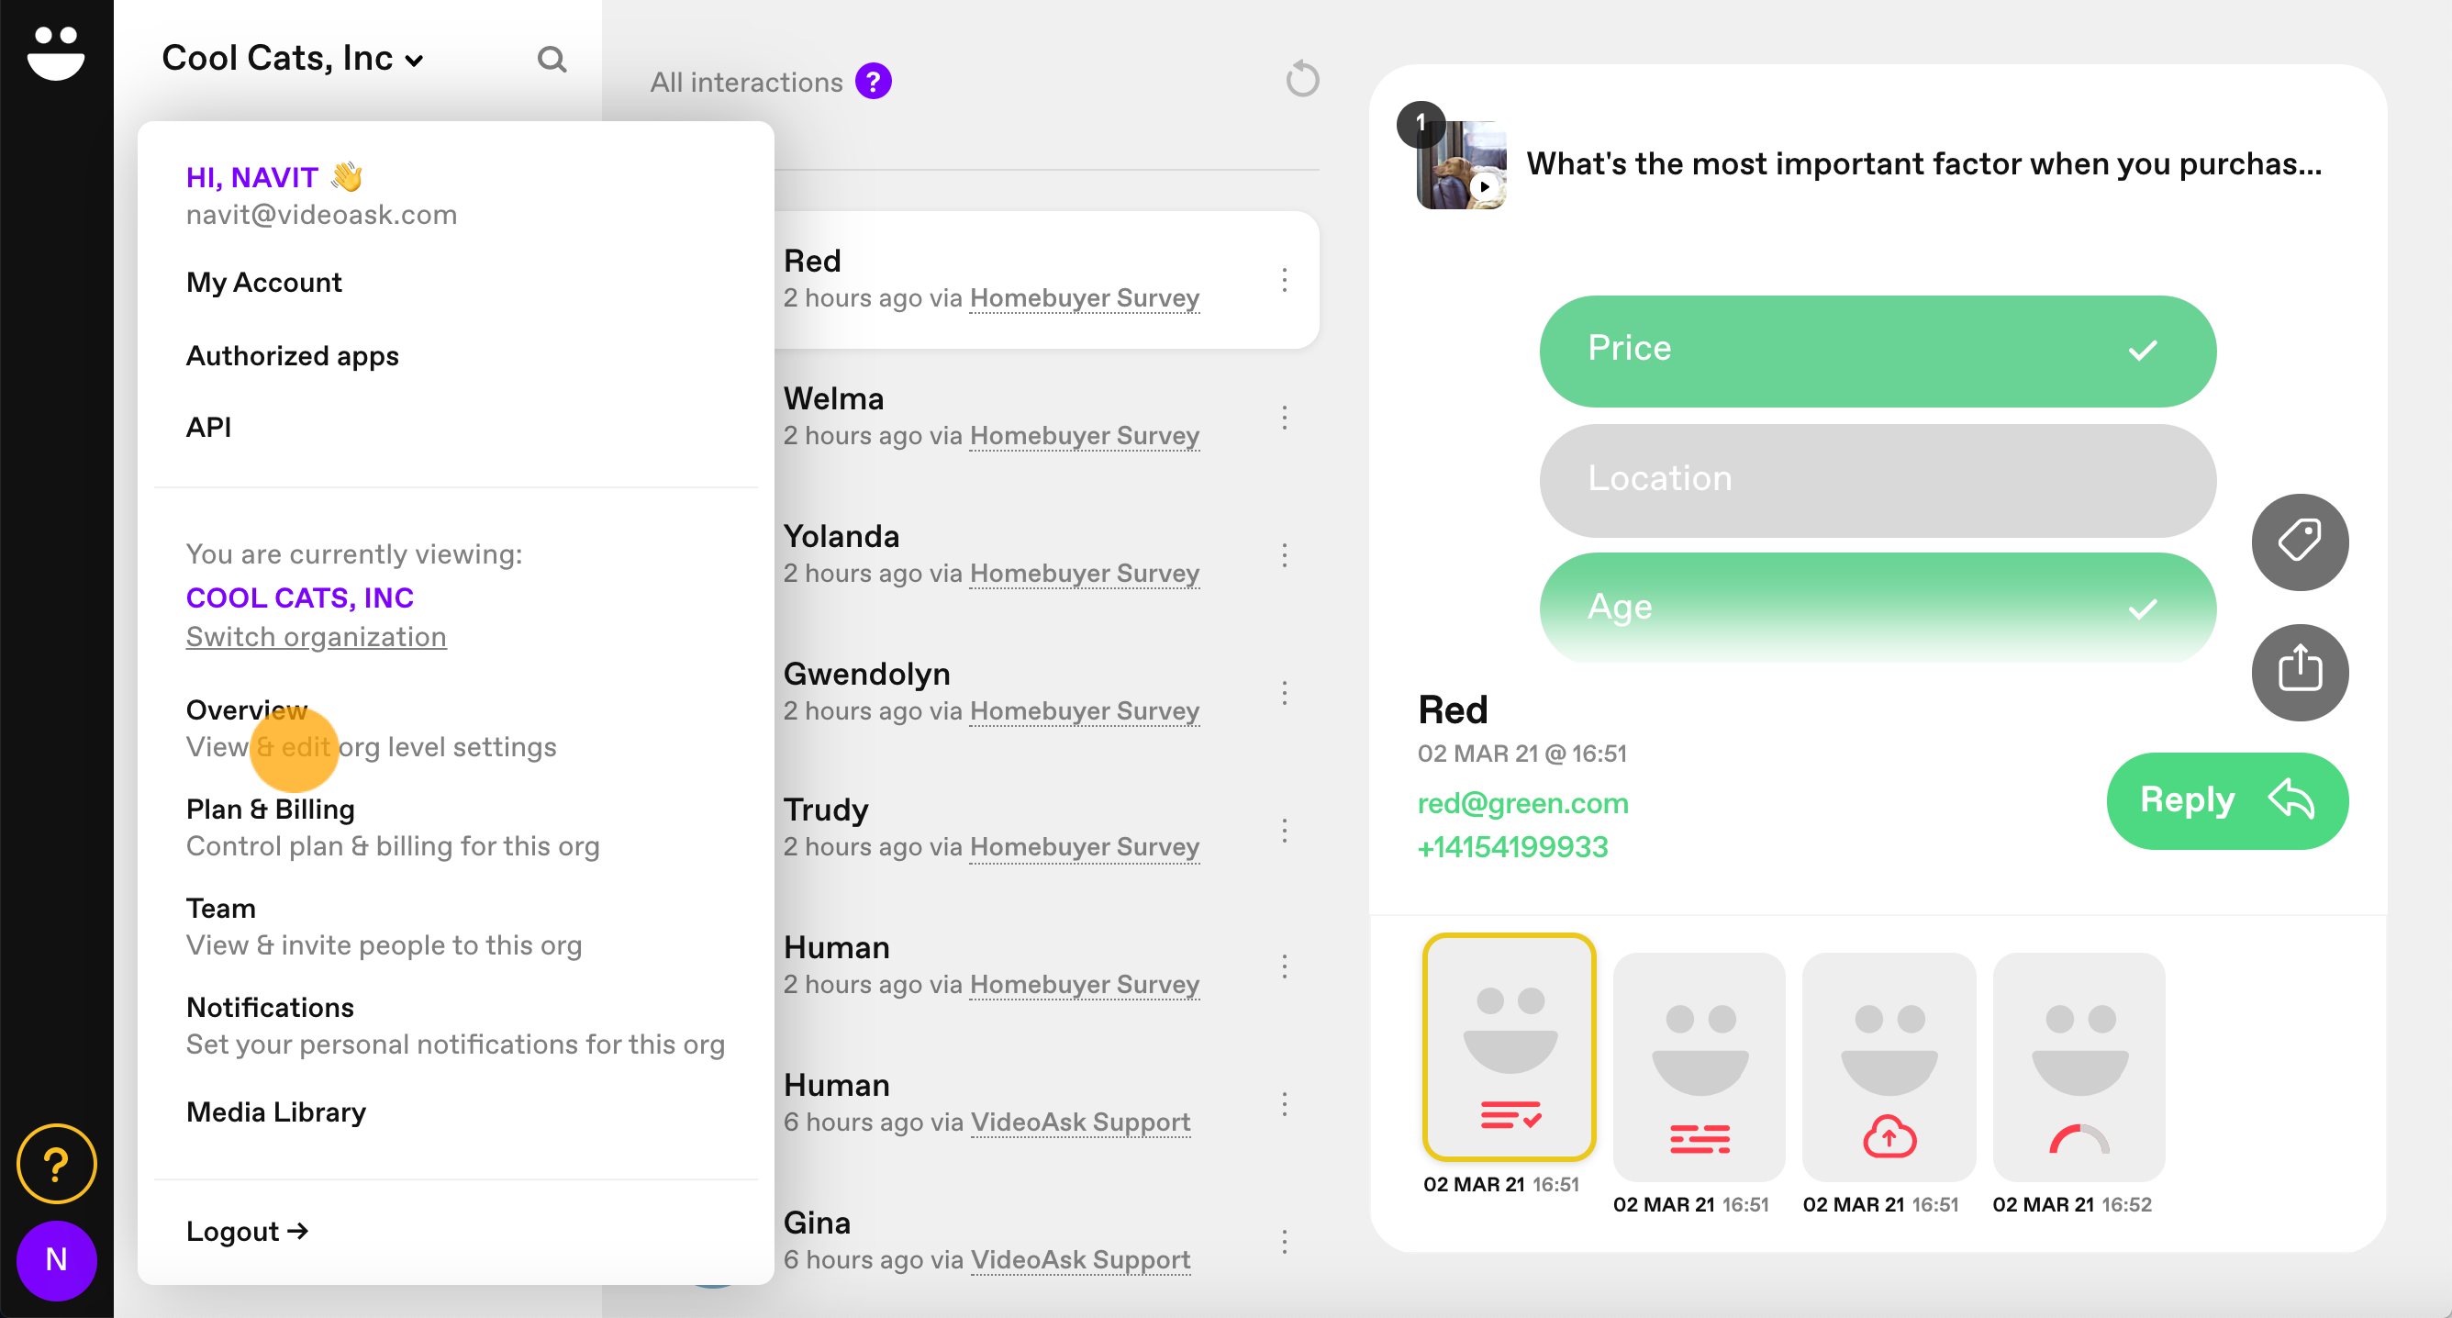Select the text answer thumbnail
Screen dimensions: 2452x1318
[1700, 1067]
